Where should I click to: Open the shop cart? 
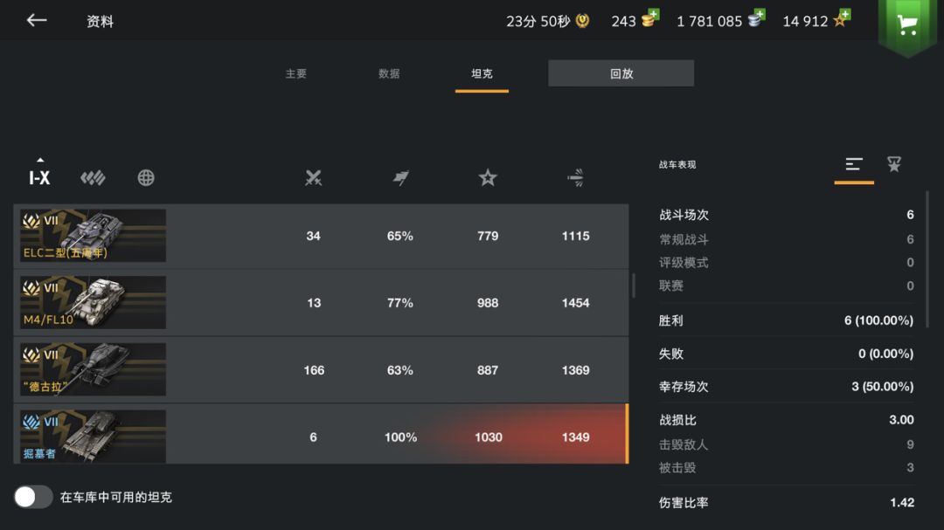[x=907, y=24]
